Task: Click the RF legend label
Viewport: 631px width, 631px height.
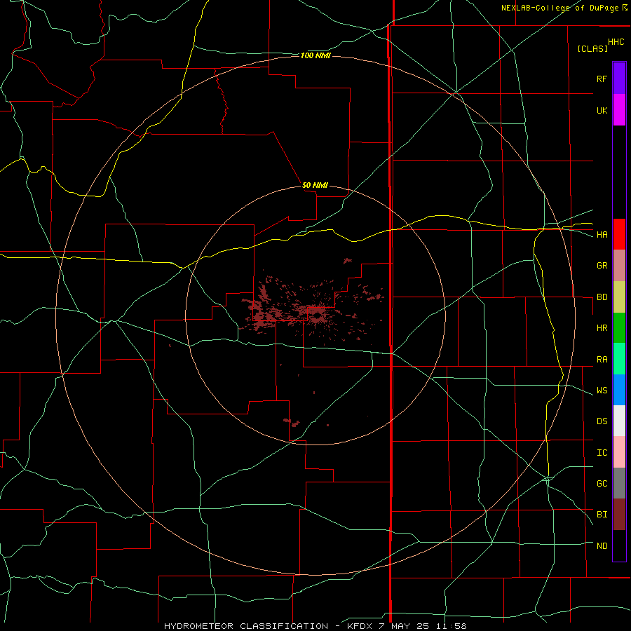Action: (x=602, y=79)
